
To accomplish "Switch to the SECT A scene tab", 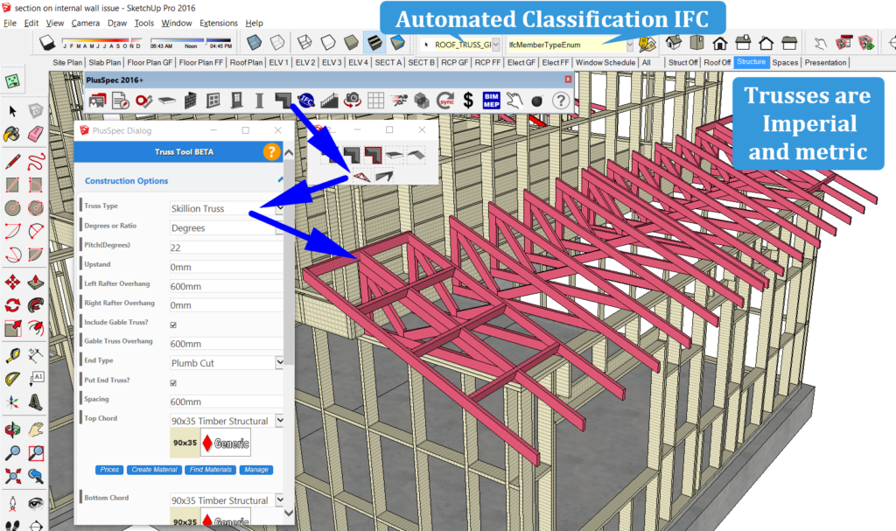I will [x=388, y=62].
